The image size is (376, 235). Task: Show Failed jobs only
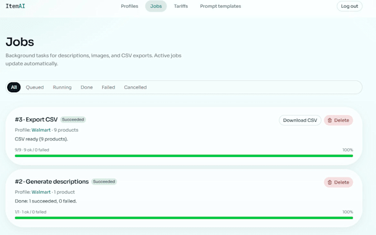[x=108, y=87]
